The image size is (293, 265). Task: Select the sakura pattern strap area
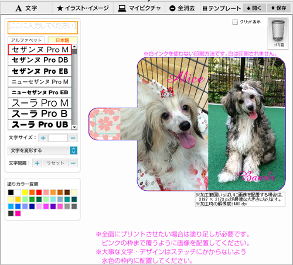105,124
